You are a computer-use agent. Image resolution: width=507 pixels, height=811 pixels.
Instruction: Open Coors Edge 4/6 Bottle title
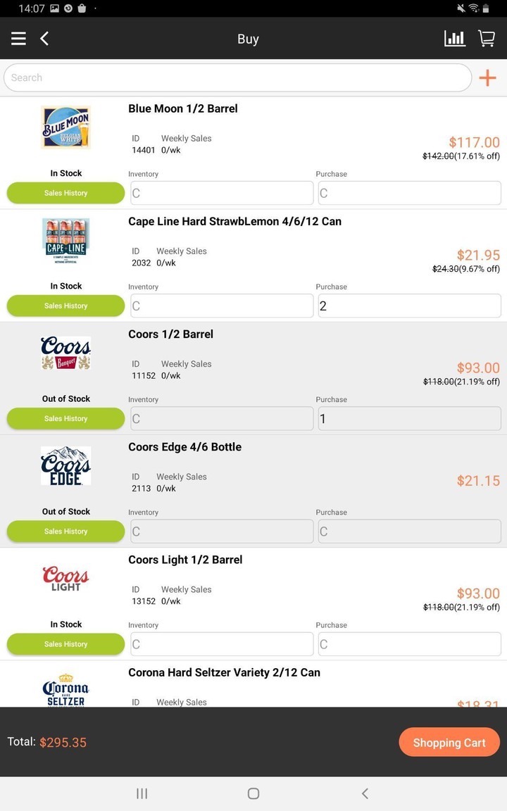pos(184,447)
